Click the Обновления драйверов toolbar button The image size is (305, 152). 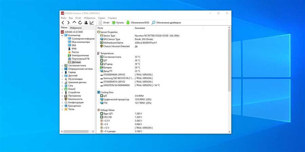pos(166,23)
